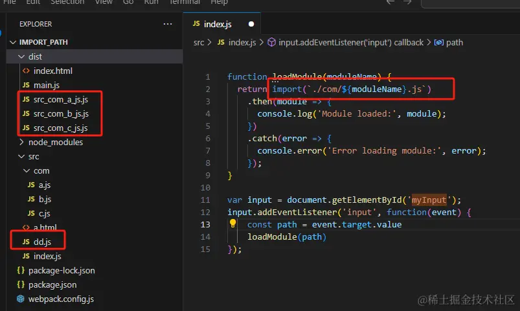
Task: Collapse the src folder chevron
Action: pos(21,156)
